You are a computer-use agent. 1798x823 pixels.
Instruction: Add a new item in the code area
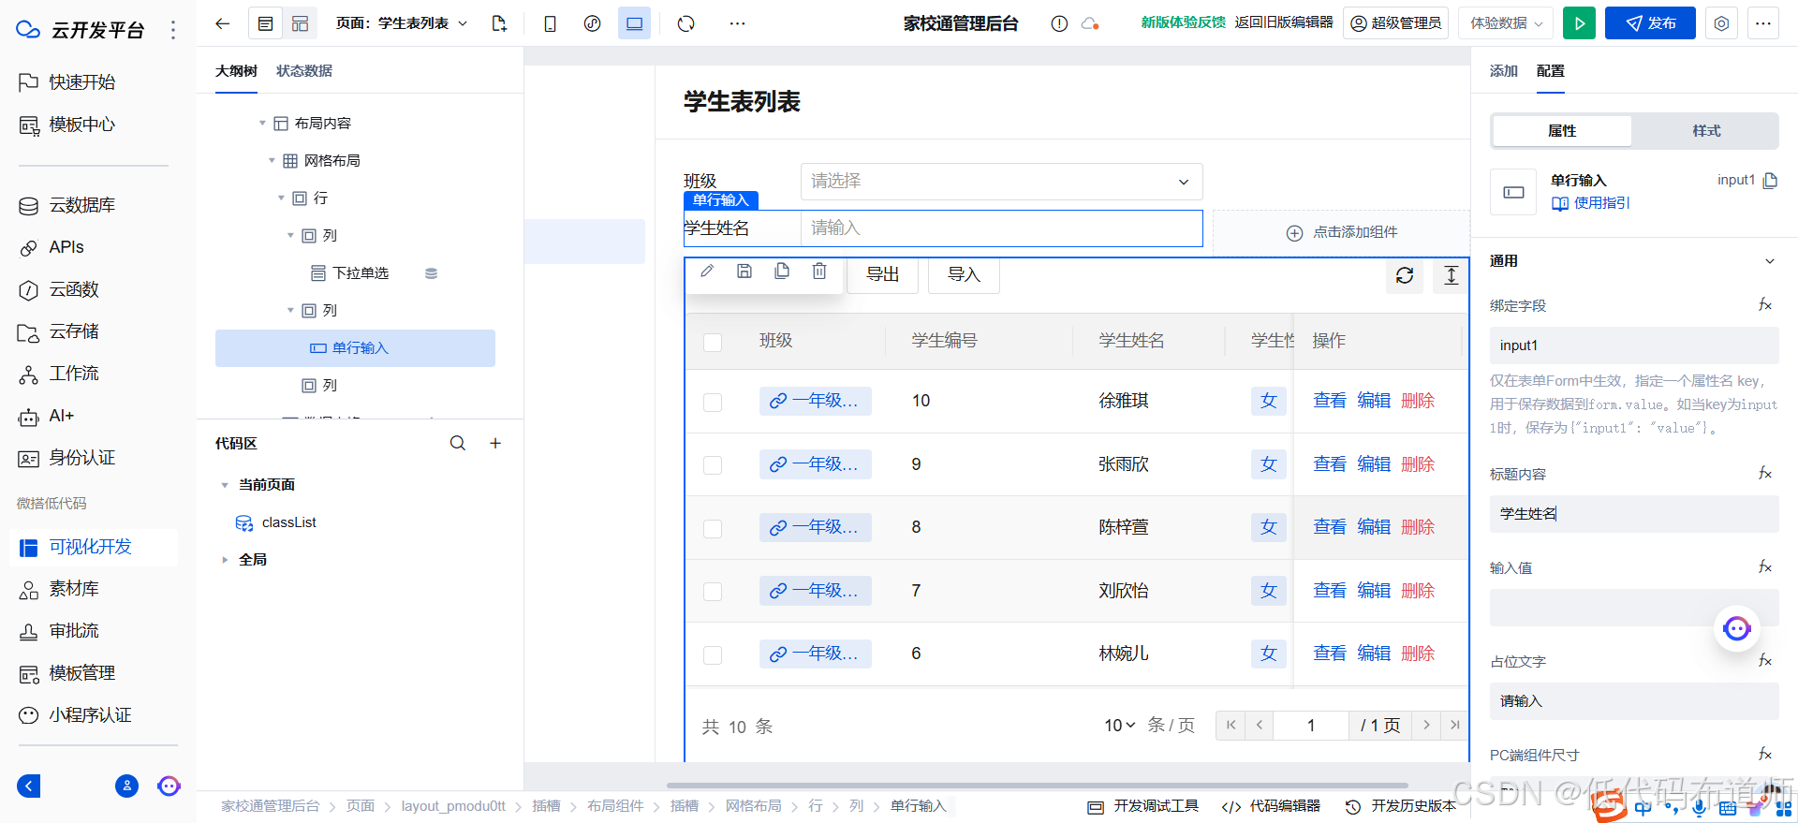pyautogui.click(x=495, y=443)
